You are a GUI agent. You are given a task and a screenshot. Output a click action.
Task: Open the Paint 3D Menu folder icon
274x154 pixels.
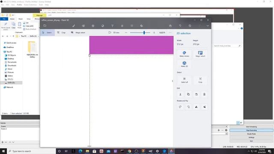45,26
